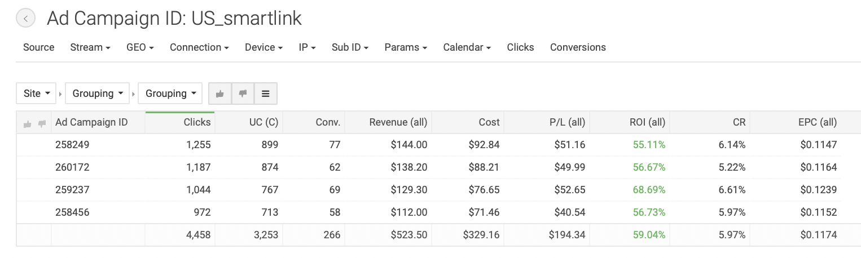Image resolution: width=861 pixels, height=258 pixels.
Task: Sort by ROI (all) column header
Action: coord(647,122)
